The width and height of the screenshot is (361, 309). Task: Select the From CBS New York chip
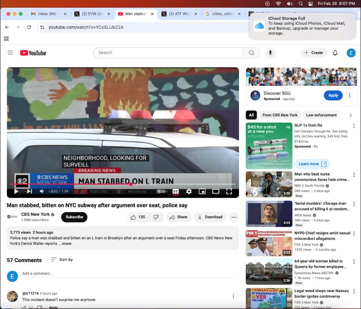click(x=280, y=115)
